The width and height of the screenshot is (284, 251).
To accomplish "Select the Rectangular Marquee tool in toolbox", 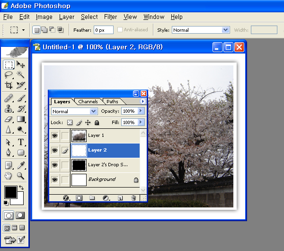I will [x=9, y=64].
